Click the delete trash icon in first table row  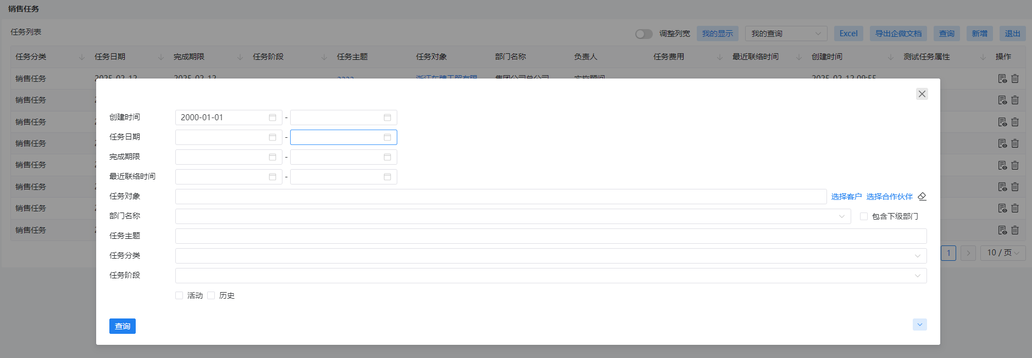[x=1015, y=79]
